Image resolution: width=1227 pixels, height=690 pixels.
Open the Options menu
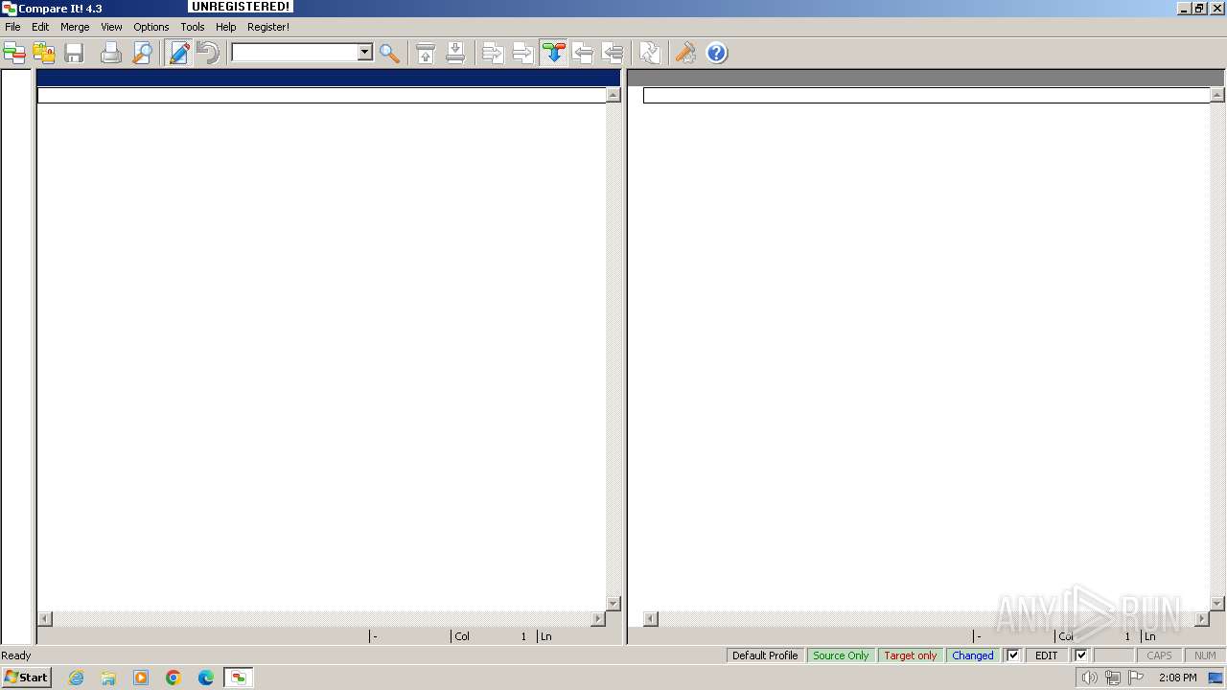(x=151, y=27)
